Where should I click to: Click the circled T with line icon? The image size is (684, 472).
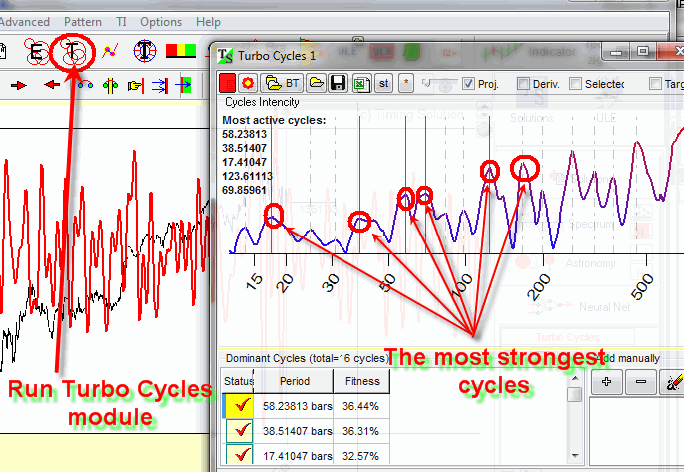tap(146, 50)
